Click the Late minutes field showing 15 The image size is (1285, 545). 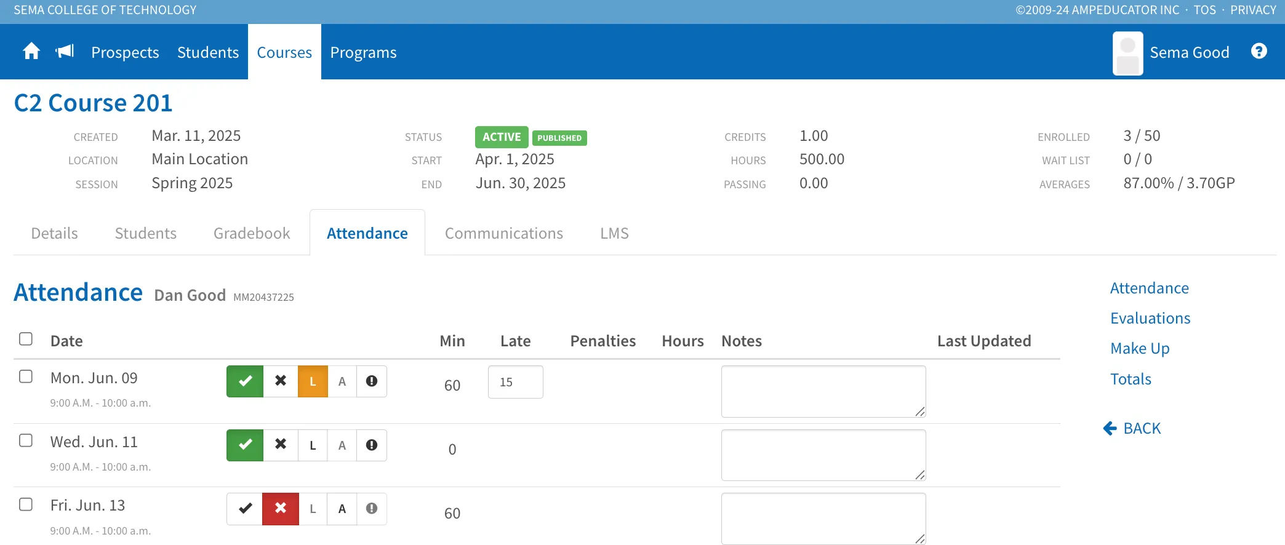[x=516, y=382]
